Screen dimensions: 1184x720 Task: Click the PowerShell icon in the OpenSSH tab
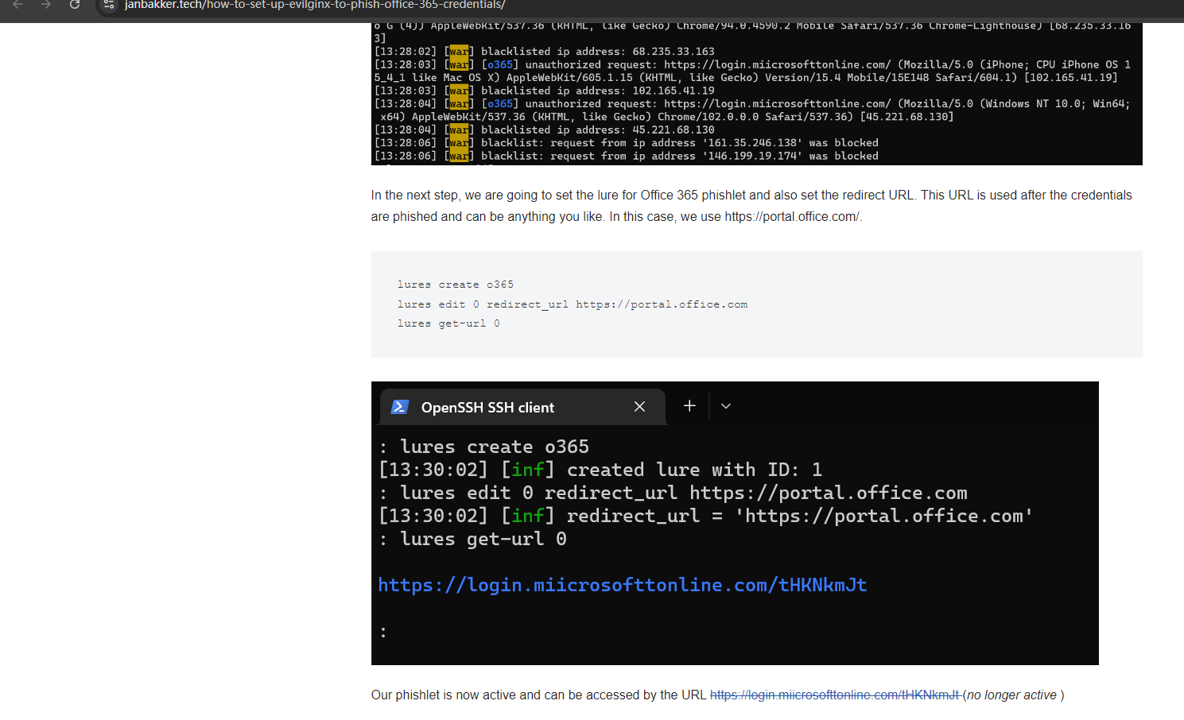click(x=400, y=407)
